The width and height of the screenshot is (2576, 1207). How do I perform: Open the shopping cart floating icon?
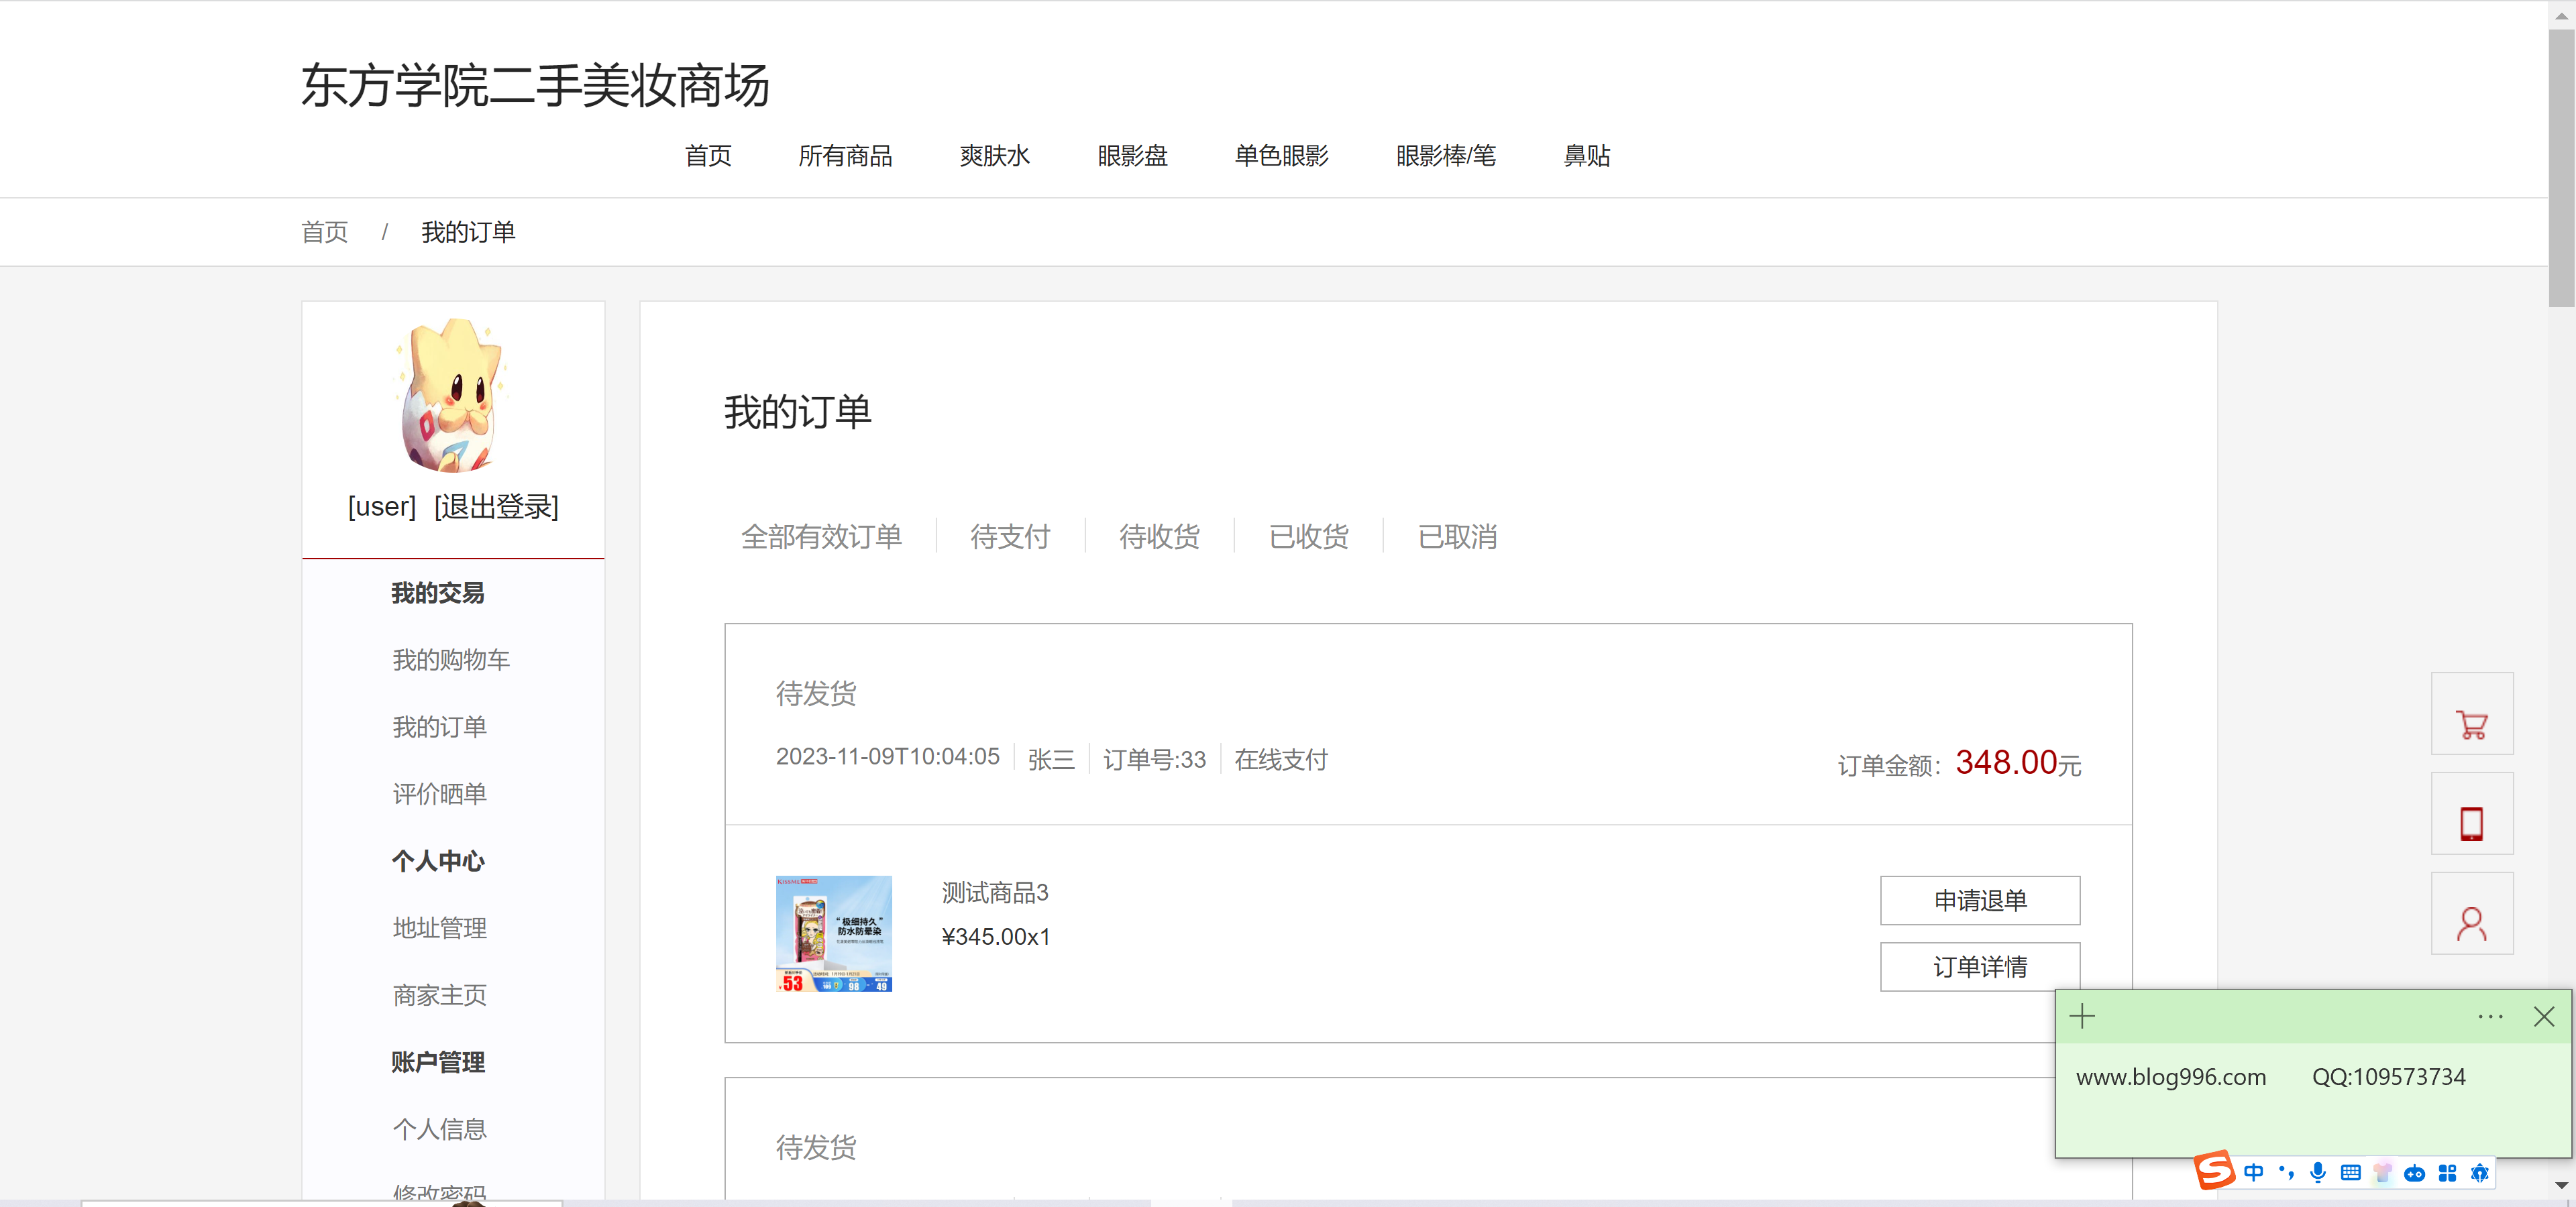(x=2471, y=713)
